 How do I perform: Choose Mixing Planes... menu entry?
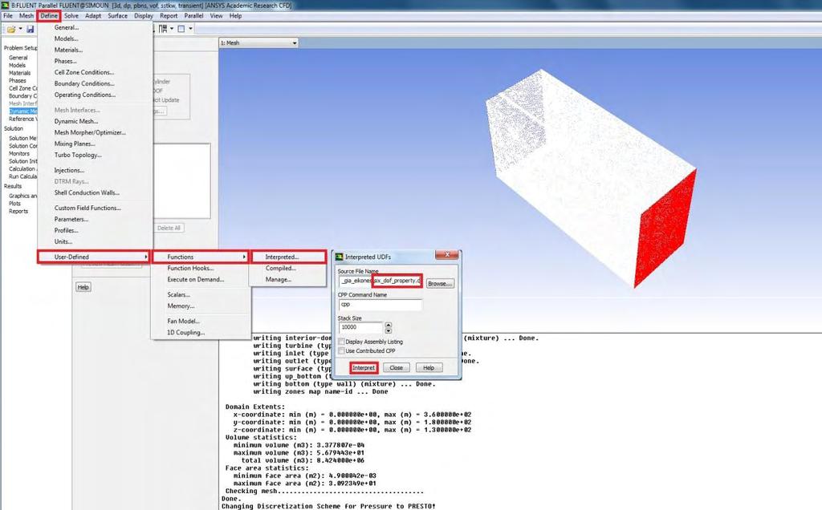click(75, 144)
